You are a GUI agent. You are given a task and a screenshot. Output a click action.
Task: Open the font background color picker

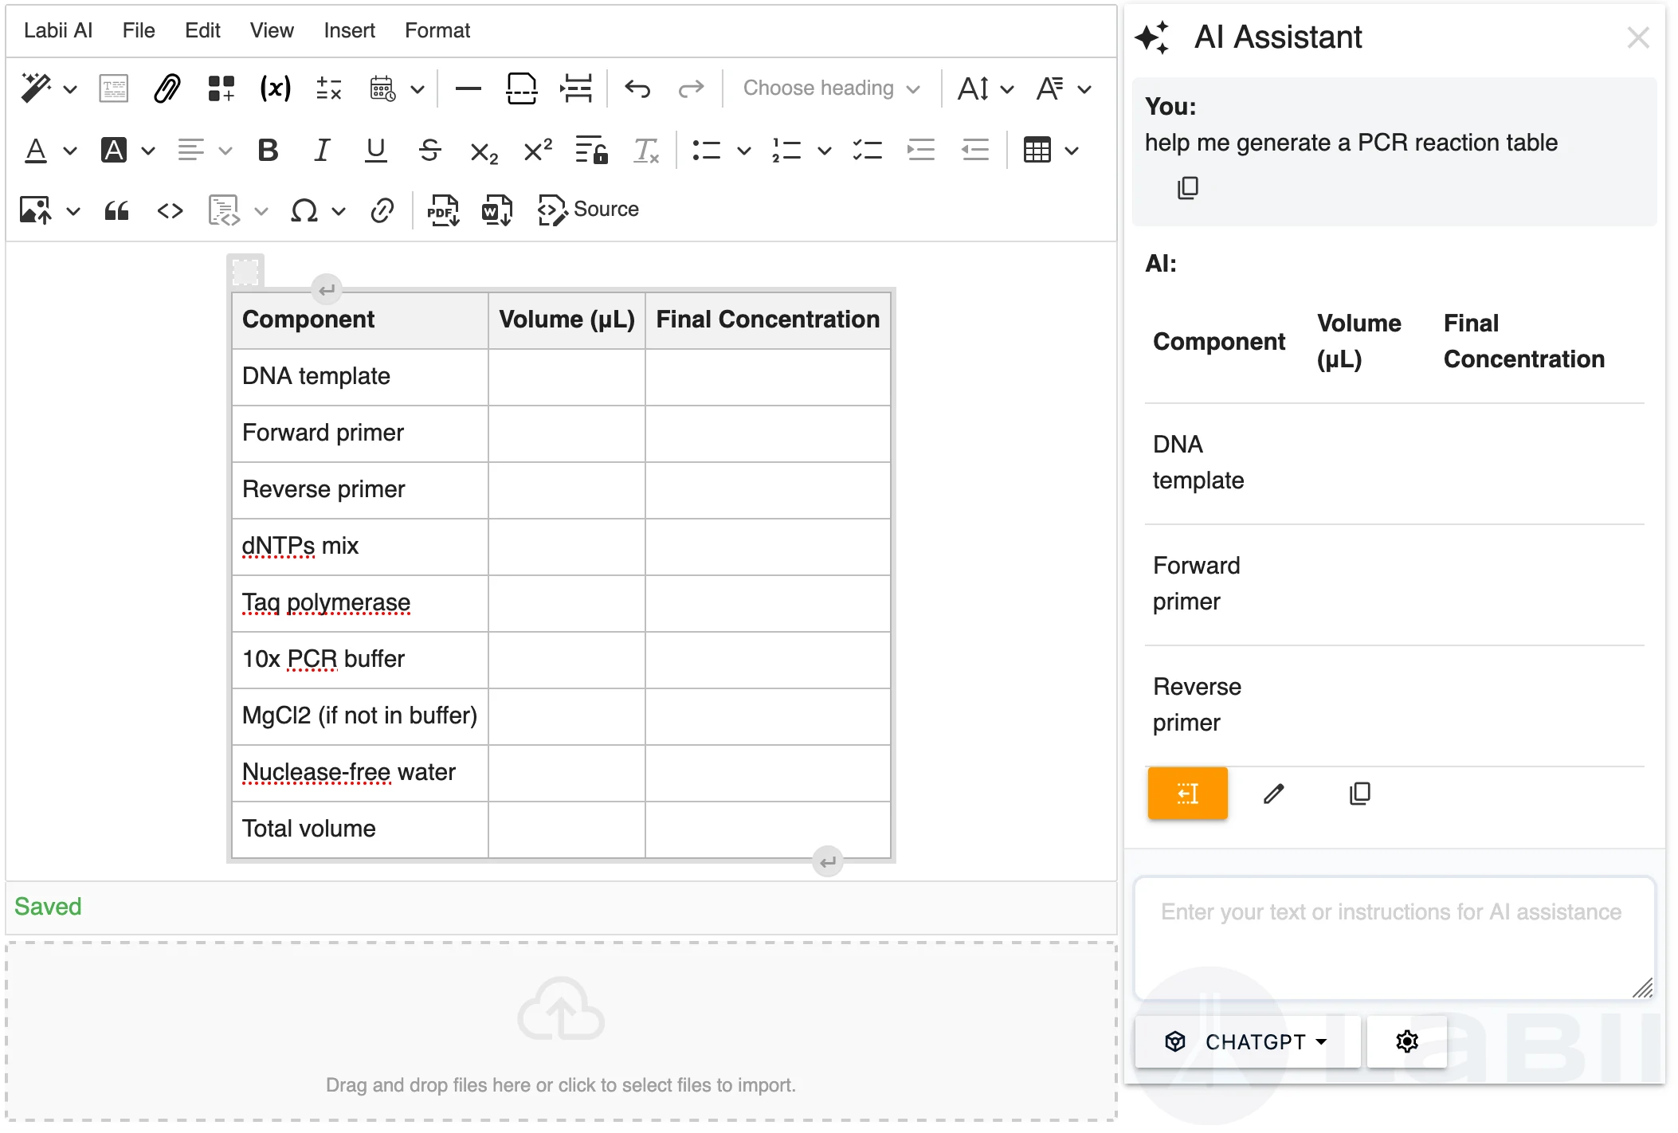click(x=127, y=150)
